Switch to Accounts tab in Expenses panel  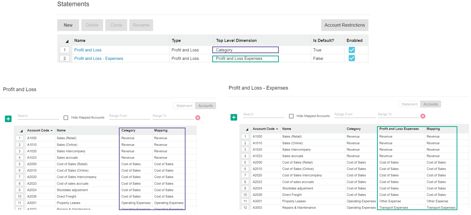pyautogui.click(x=430, y=104)
